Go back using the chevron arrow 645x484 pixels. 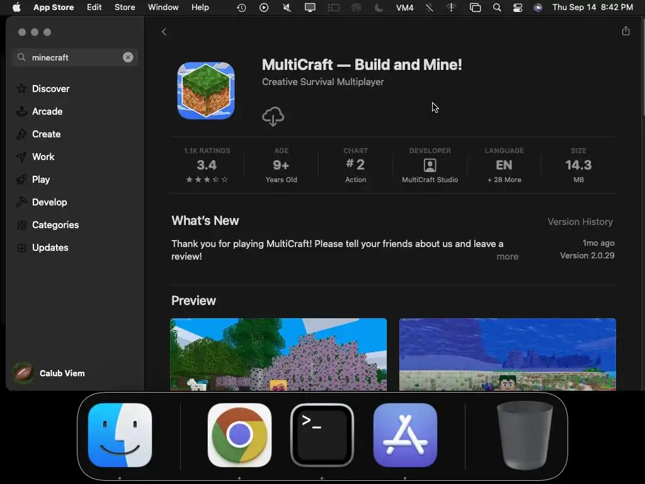click(164, 32)
